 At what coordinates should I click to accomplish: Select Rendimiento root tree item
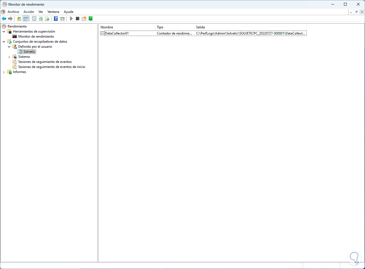(x=17, y=26)
